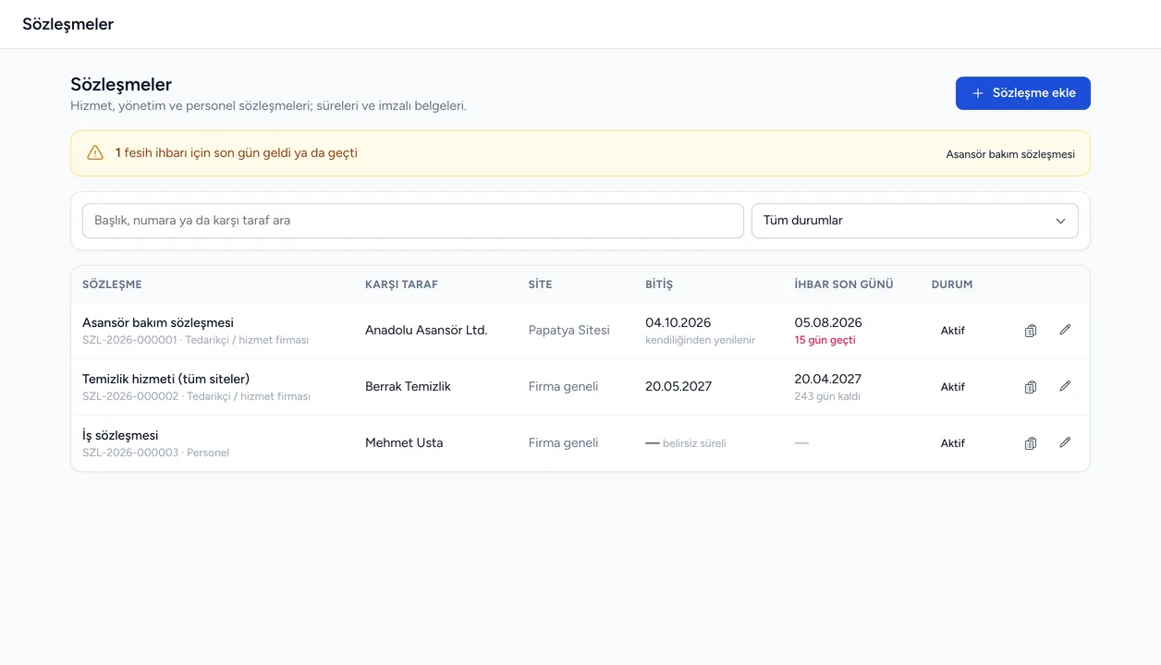Open the Tüm durumlar status dropdown
Viewport: 1161px width, 665px height.
click(x=914, y=221)
